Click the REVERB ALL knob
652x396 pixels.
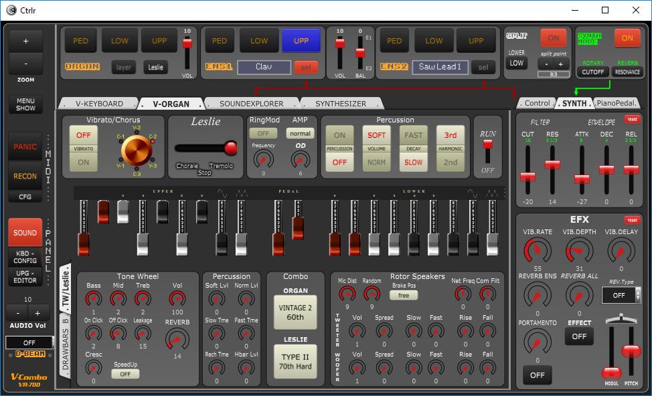(x=579, y=296)
